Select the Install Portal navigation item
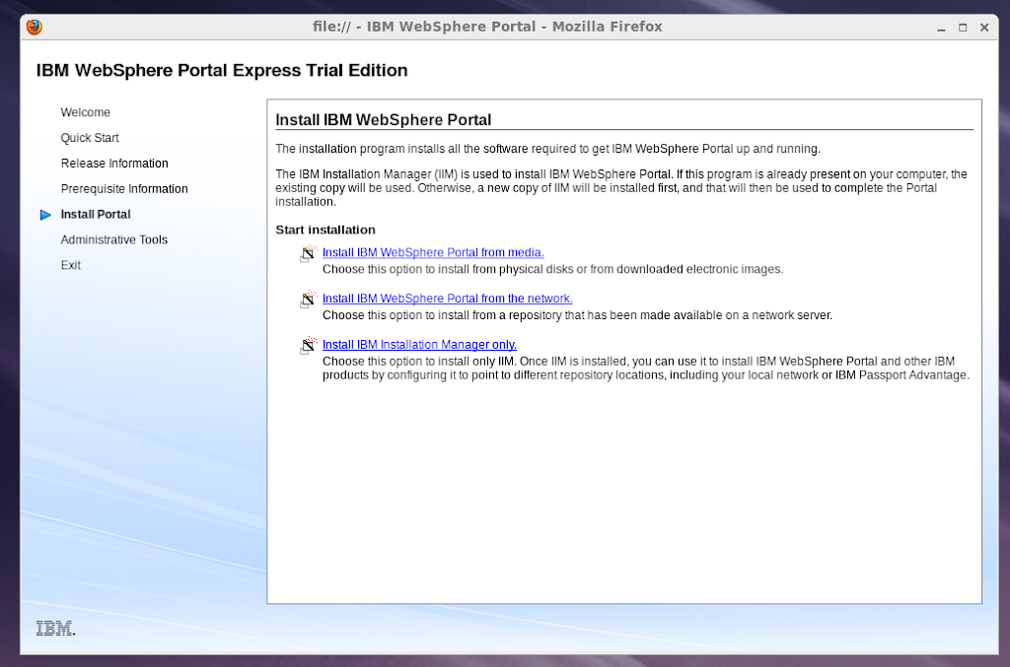 (x=96, y=215)
